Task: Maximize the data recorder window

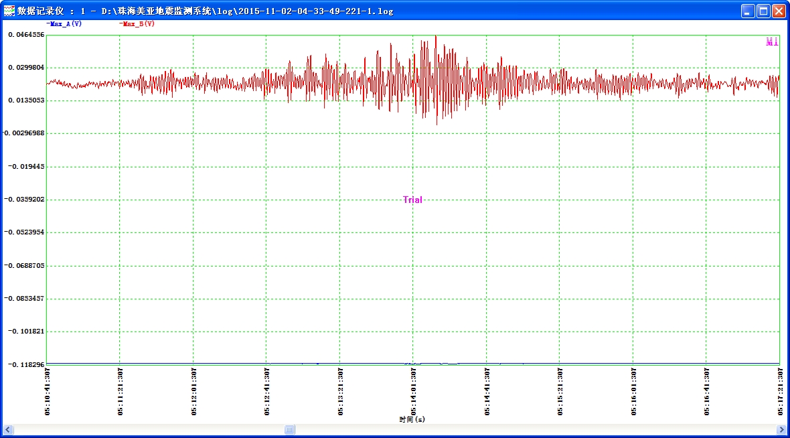Action: (x=763, y=11)
